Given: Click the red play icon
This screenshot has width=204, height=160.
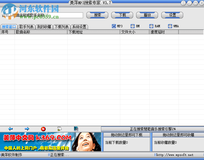Looking at the screenshot, I should [43, 129].
